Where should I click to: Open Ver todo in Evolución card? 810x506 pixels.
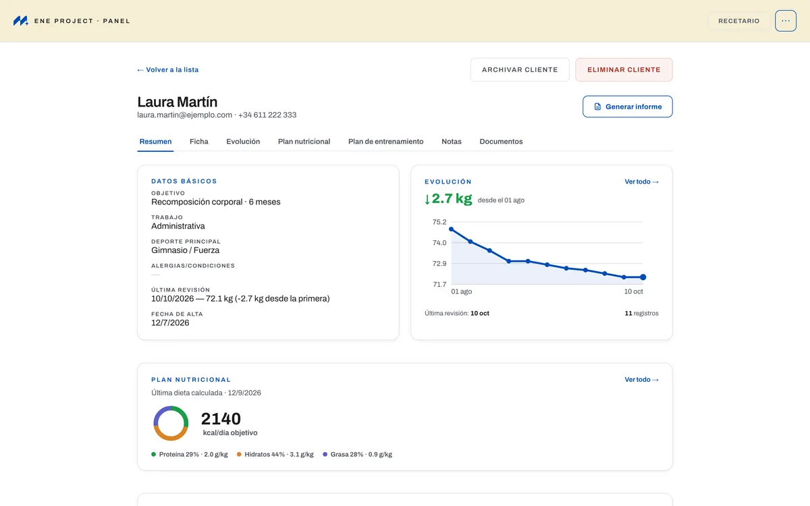point(641,181)
